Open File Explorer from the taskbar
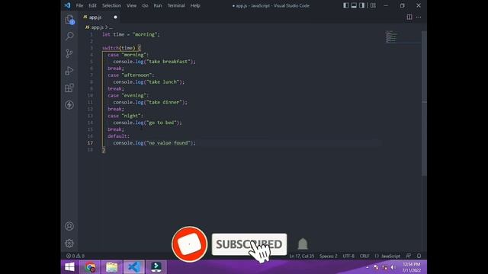This screenshot has width=488, height=274. click(x=112, y=267)
